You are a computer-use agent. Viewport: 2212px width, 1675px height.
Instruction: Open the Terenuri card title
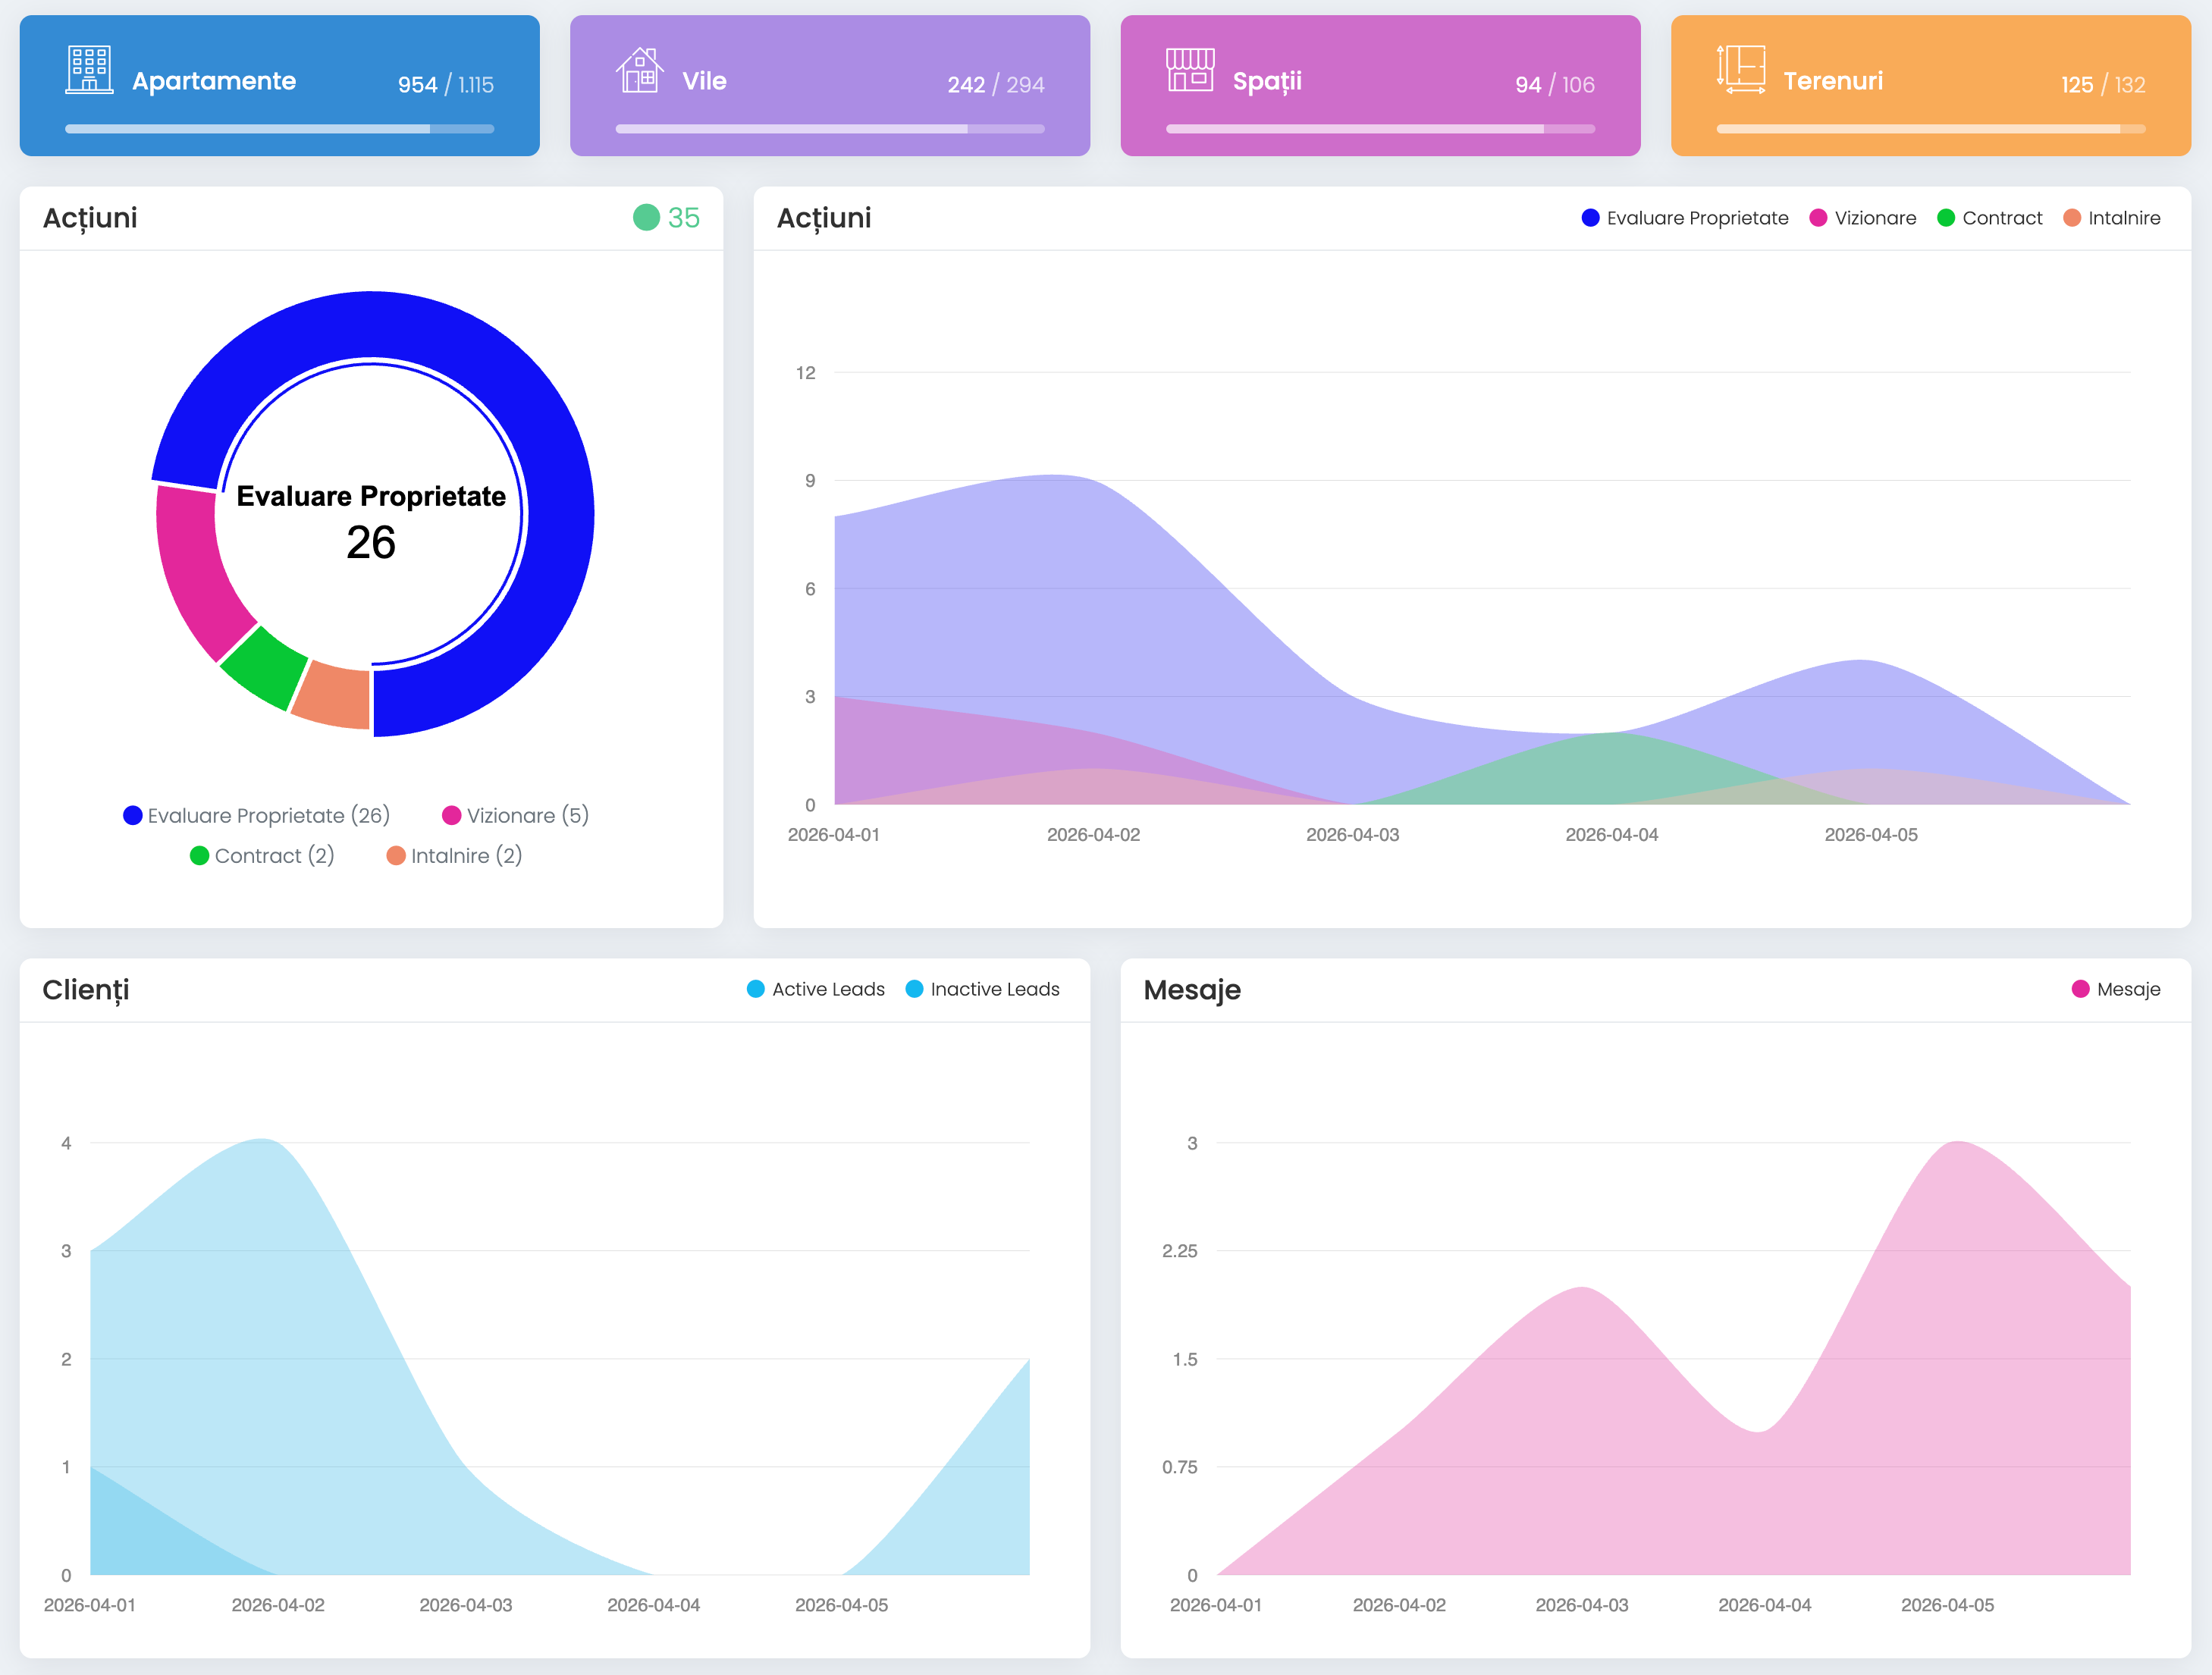pyautogui.click(x=1833, y=81)
